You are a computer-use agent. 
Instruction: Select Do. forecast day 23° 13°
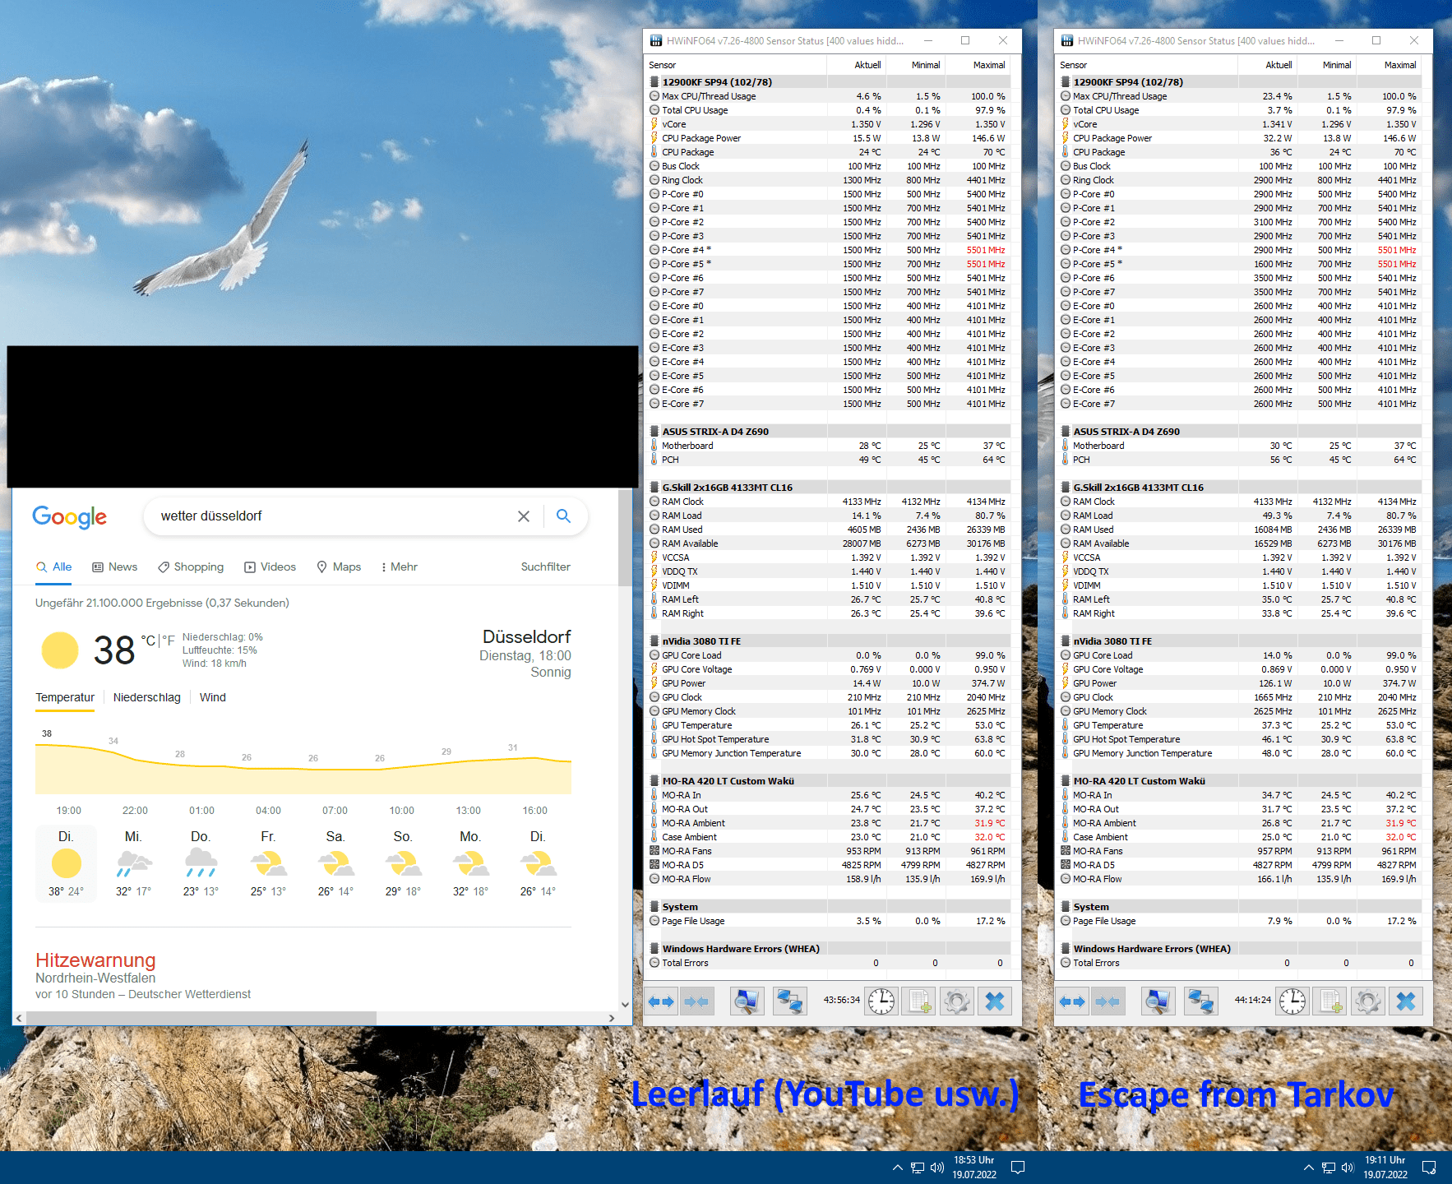coord(201,863)
